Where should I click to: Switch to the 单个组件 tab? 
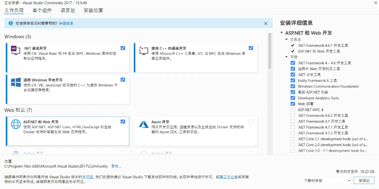[42, 10]
